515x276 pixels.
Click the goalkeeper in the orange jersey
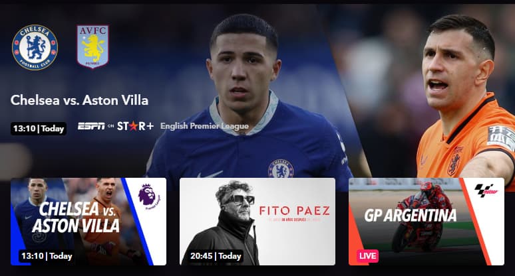tap(466, 98)
